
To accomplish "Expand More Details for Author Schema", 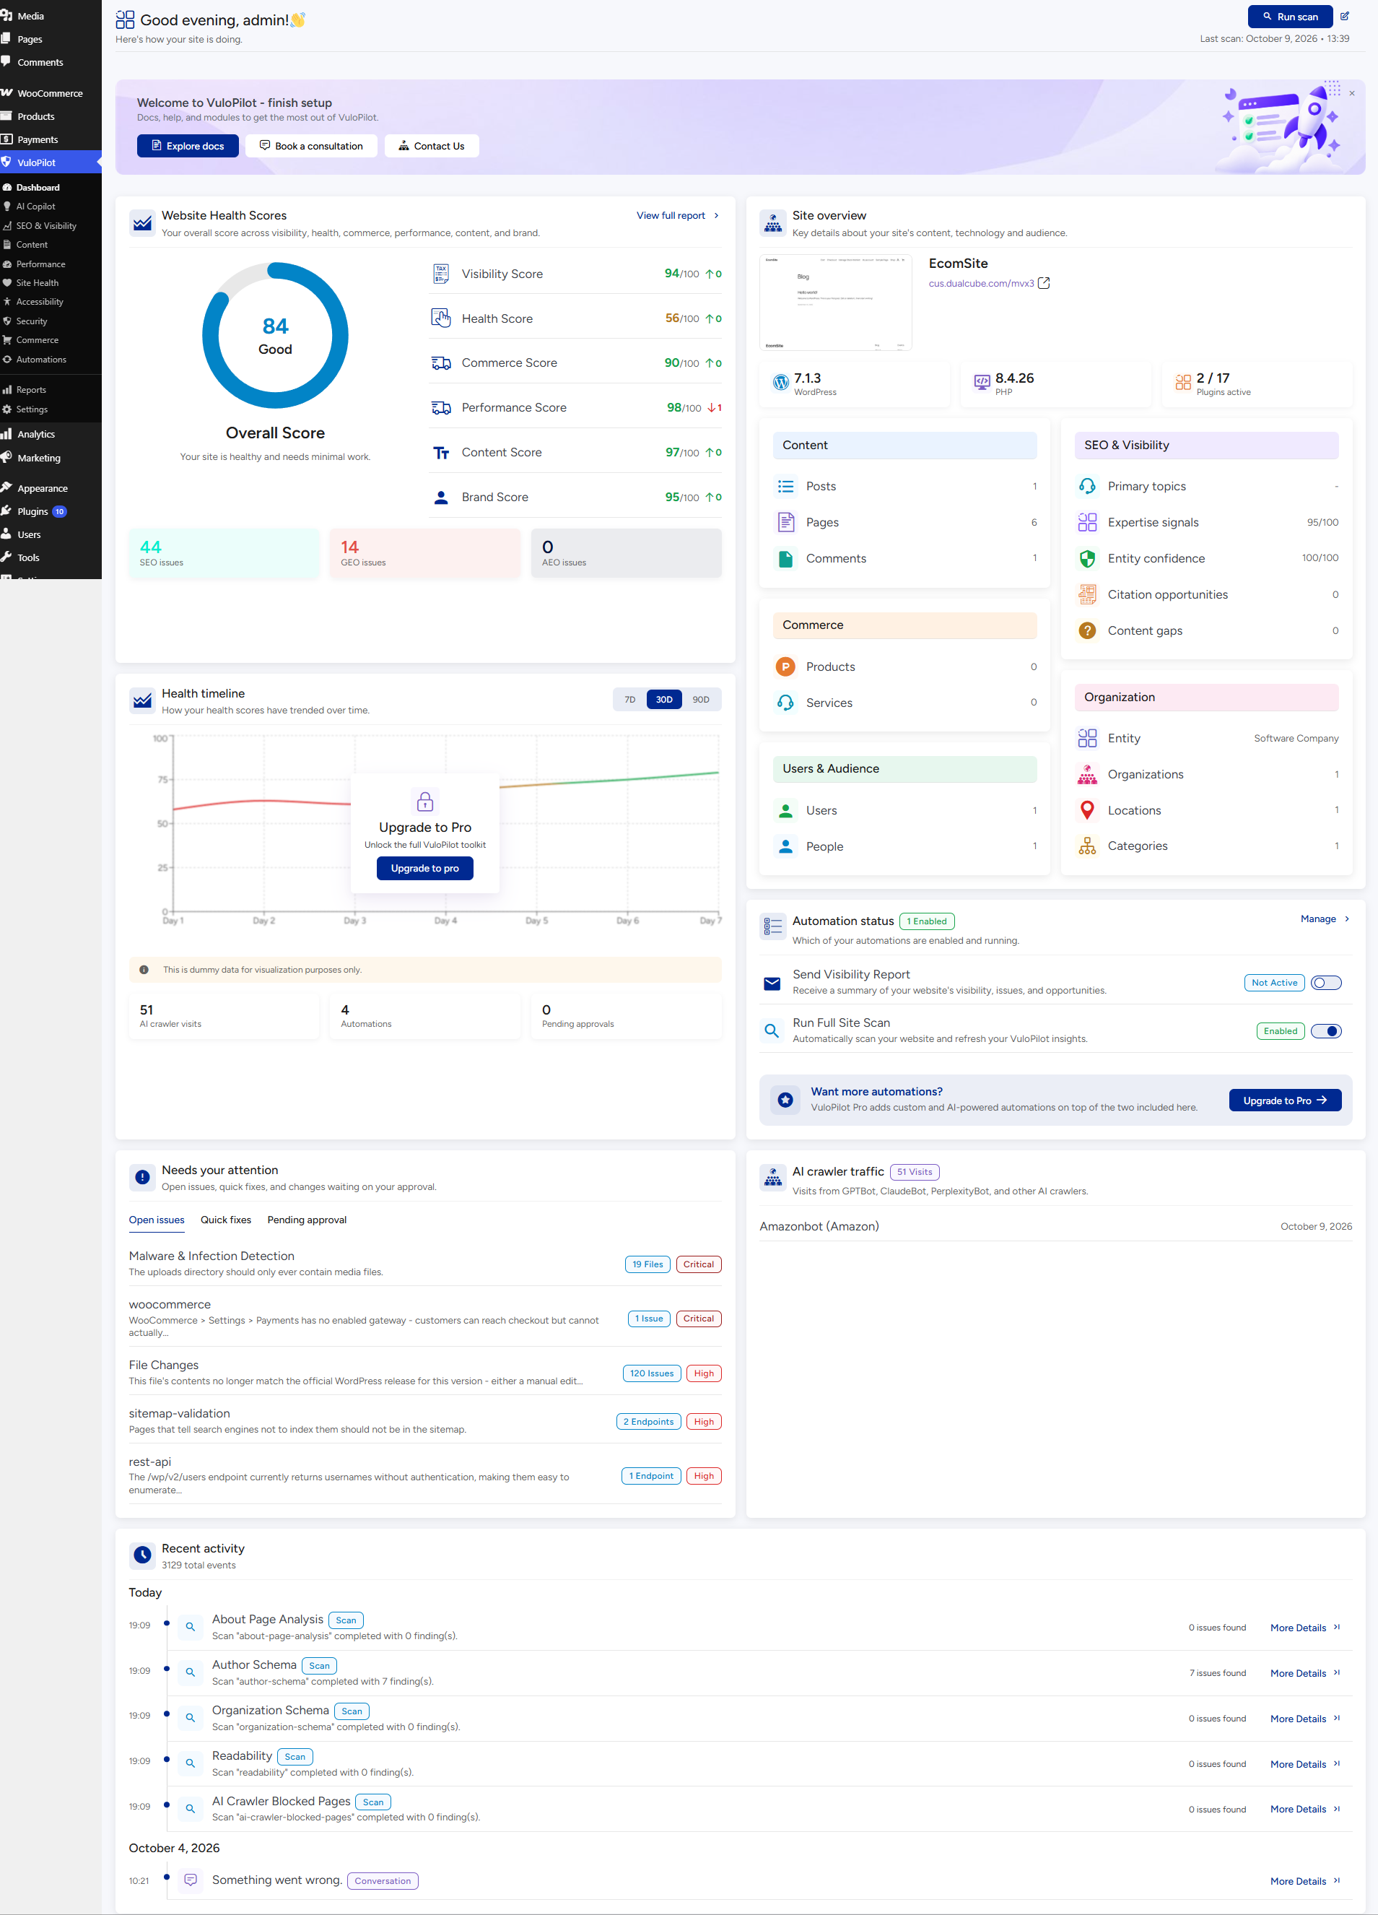I will pos(1304,1674).
